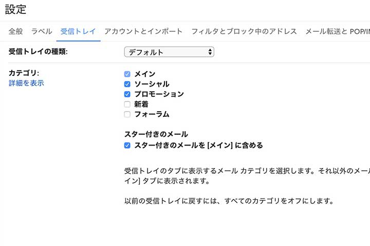Check the フォーラム category checkbox

click(x=127, y=114)
